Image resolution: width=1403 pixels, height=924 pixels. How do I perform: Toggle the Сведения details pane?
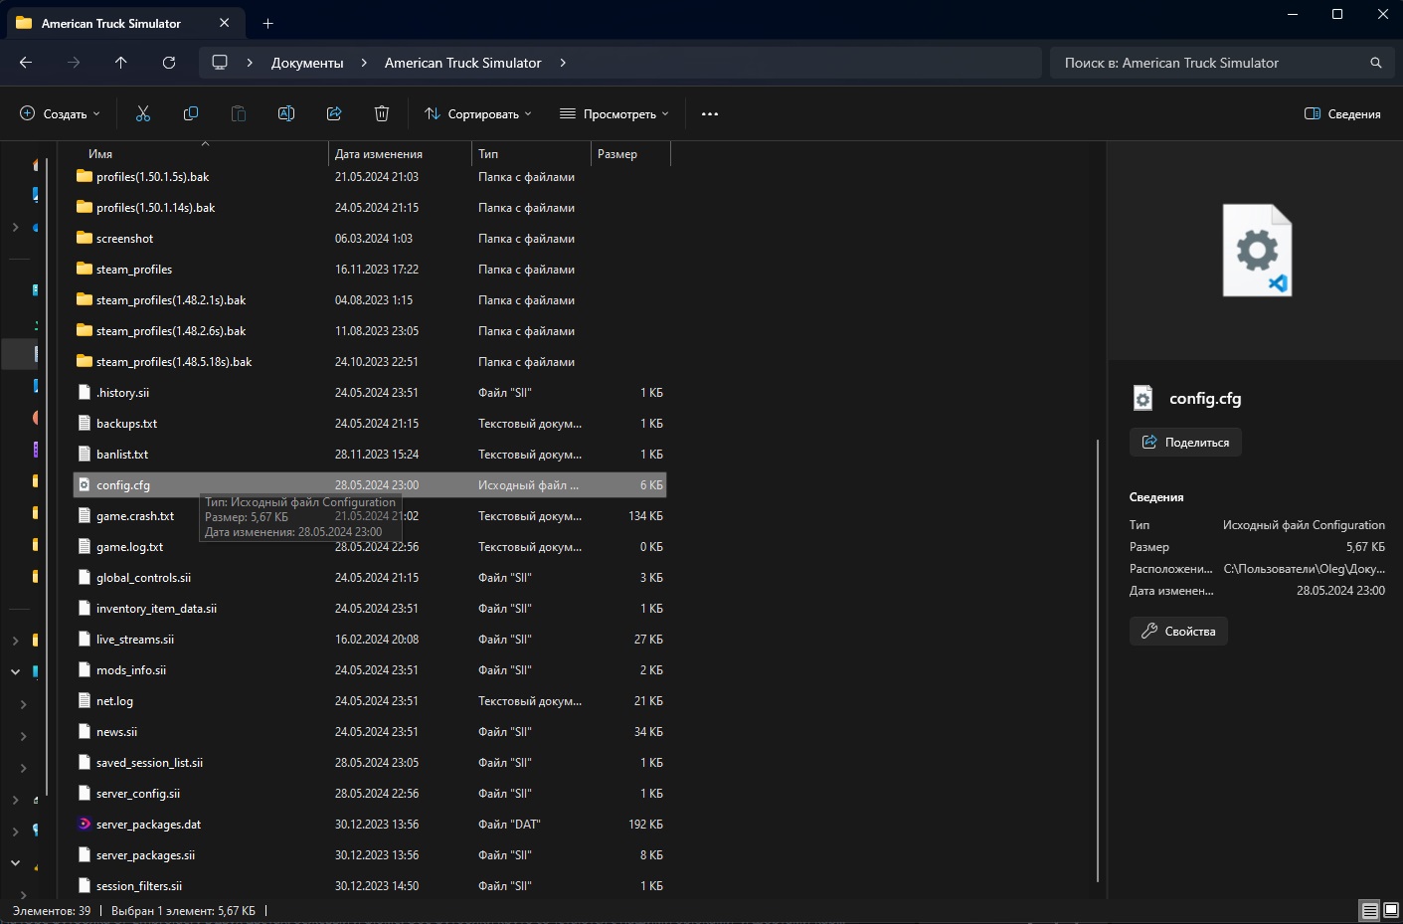1342,114
